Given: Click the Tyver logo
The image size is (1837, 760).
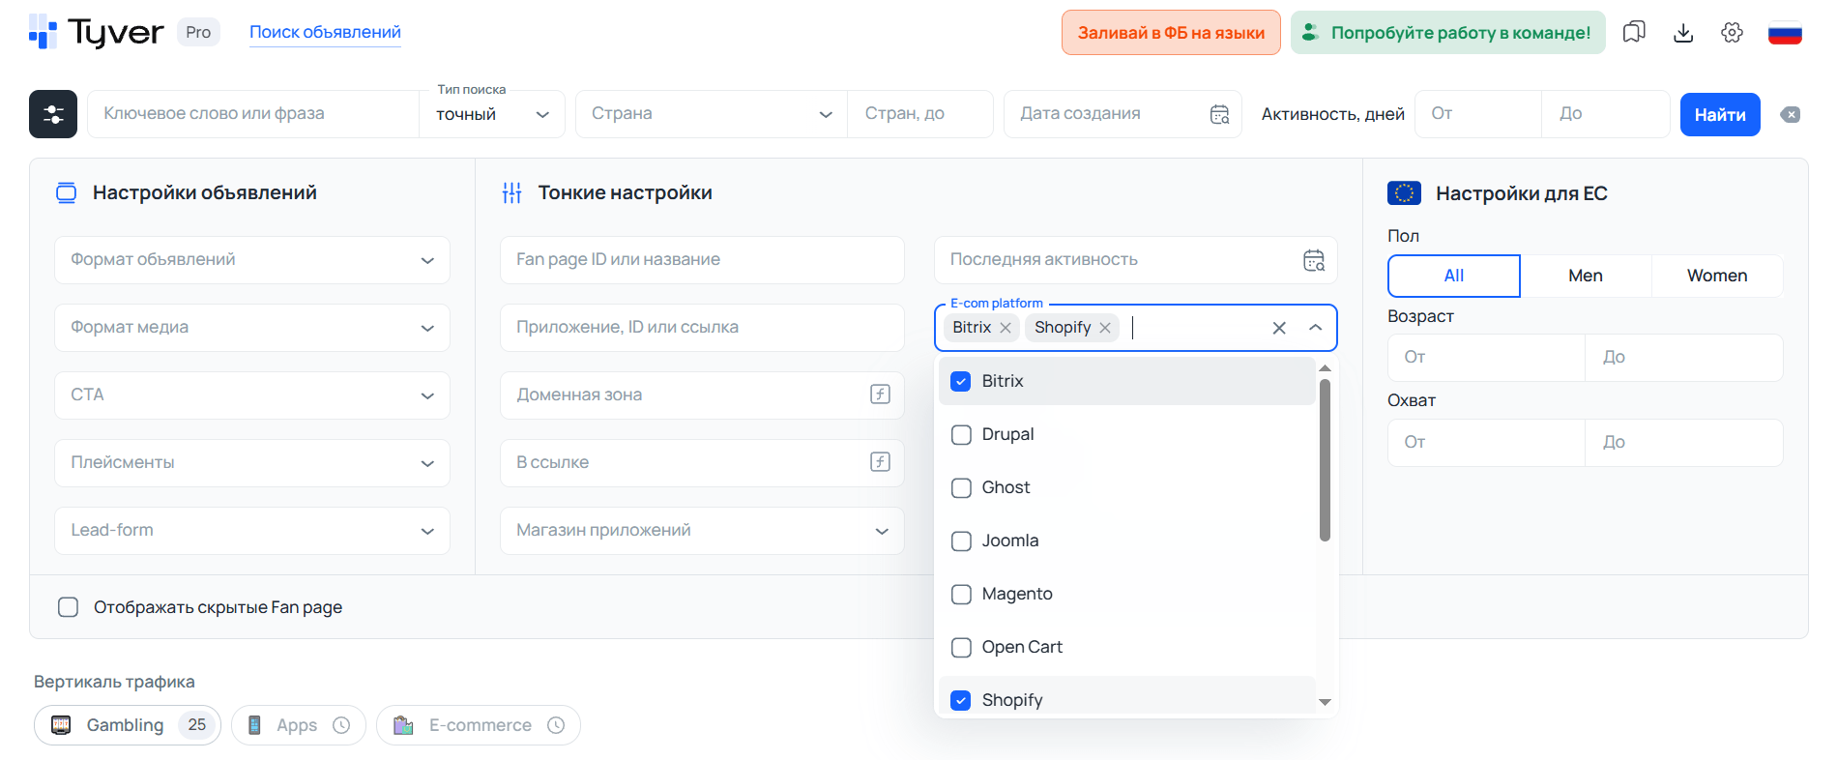Looking at the screenshot, I should 97,32.
